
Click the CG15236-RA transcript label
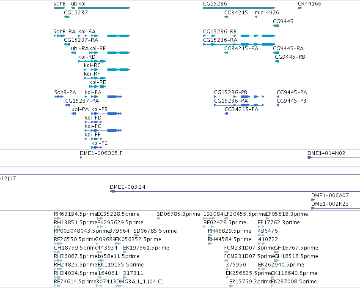[x=220, y=40]
